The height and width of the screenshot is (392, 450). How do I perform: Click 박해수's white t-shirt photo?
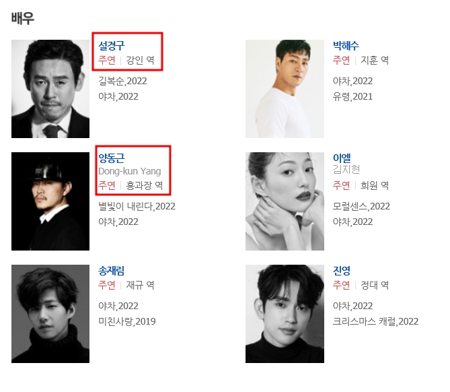(x=285, y=89)
